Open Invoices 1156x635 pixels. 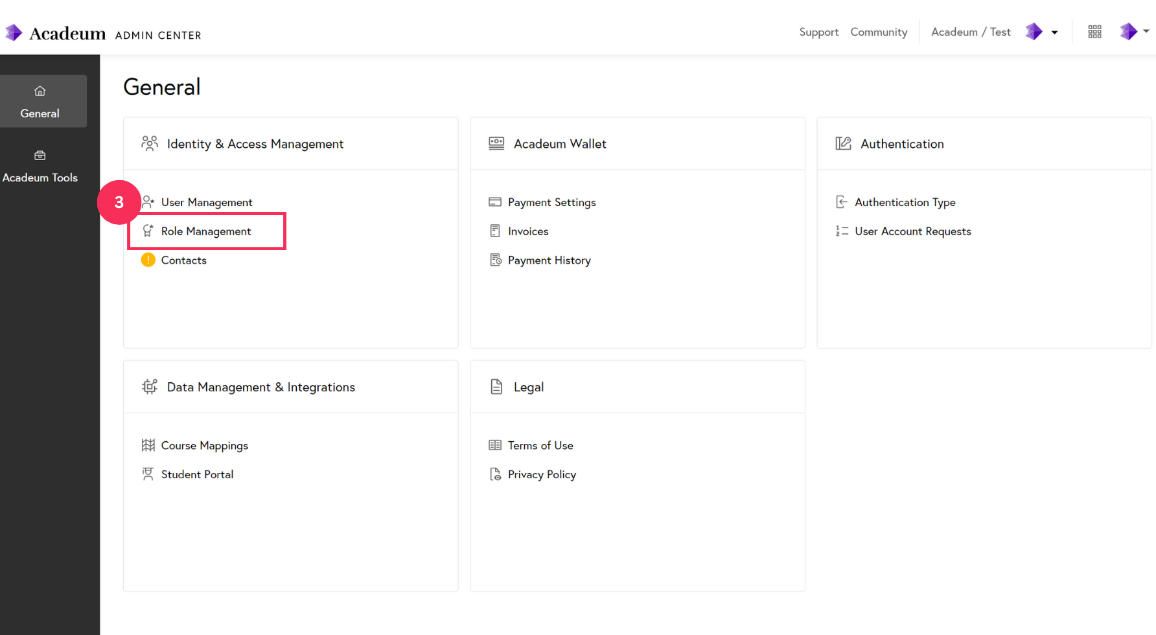tap(528, 231)
